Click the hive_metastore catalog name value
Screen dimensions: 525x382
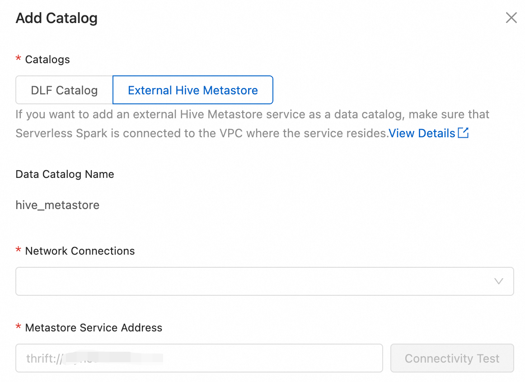(x=57, y=205)
